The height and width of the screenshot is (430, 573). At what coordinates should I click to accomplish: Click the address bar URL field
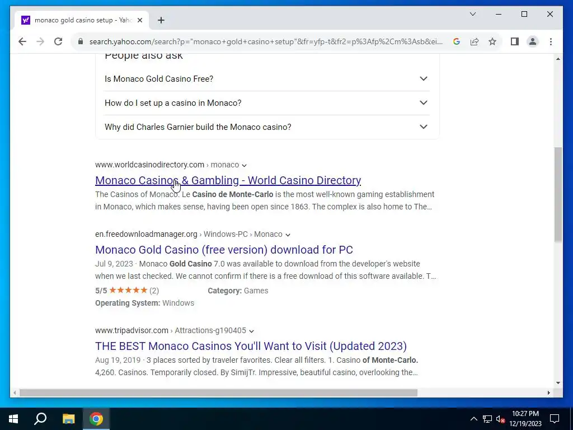tap(266, 41)
